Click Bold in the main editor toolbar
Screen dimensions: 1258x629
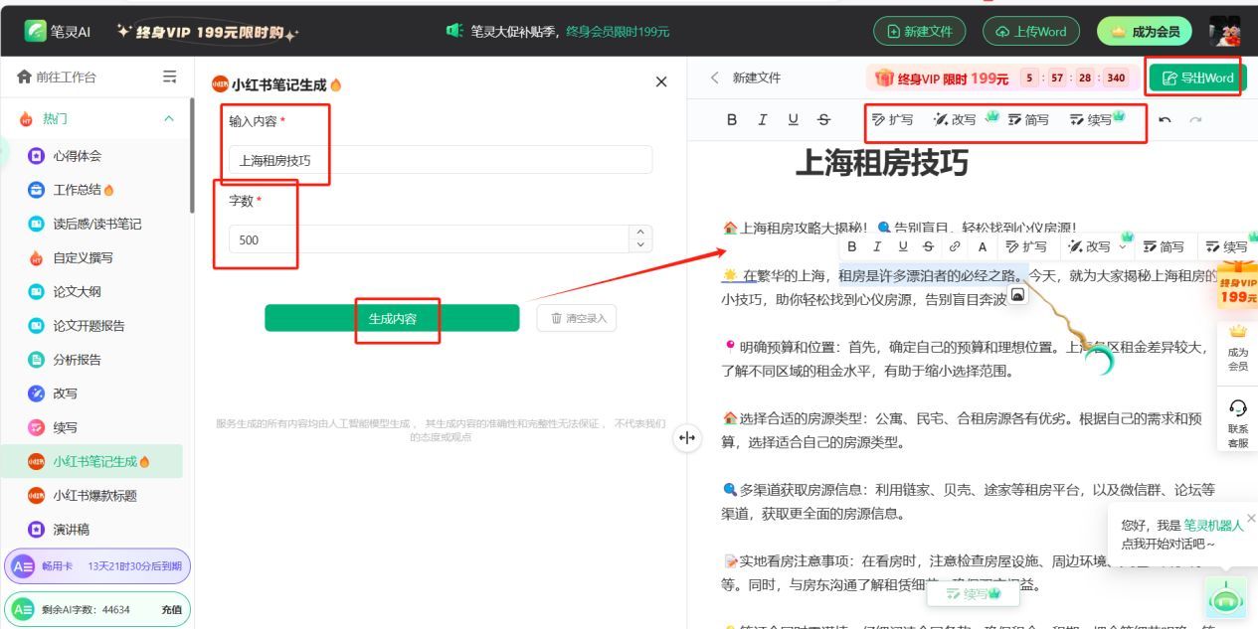(x=732, y=119)
